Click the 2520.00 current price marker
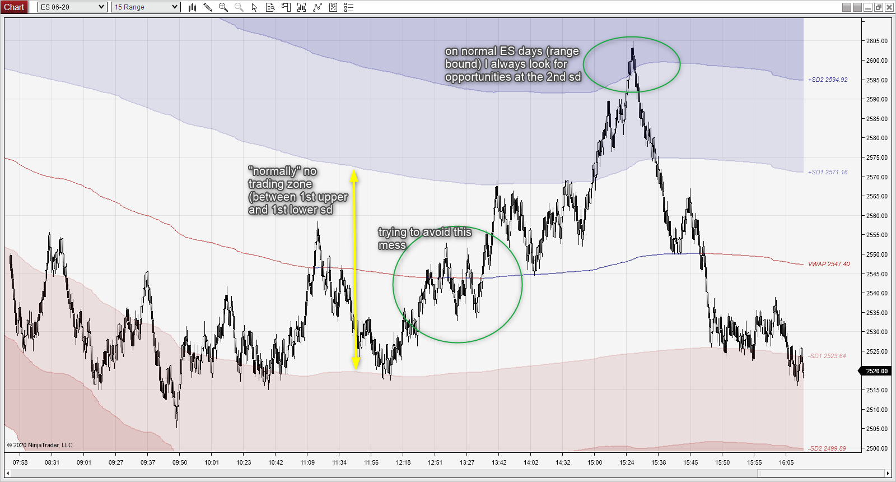Viewport: 896px width, 482px height. click(875, 371)
